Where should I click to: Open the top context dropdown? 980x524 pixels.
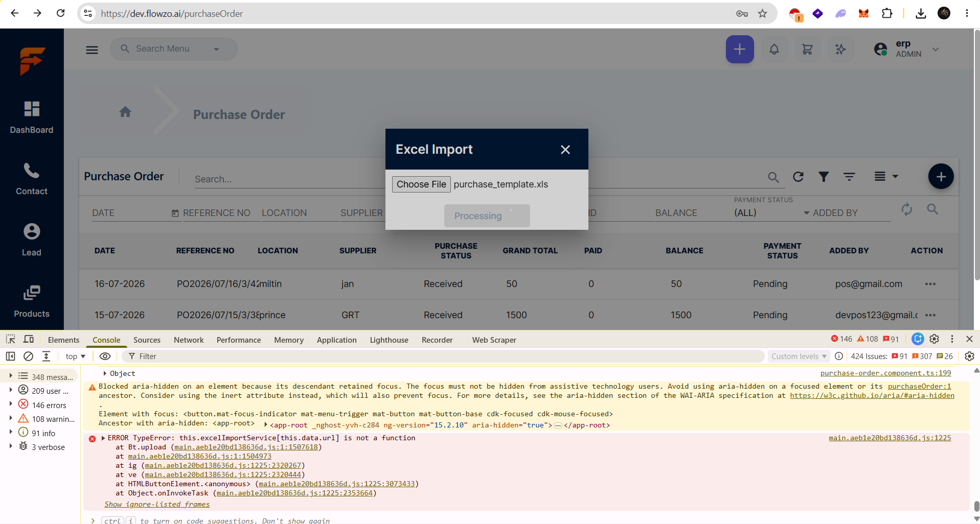75,356
